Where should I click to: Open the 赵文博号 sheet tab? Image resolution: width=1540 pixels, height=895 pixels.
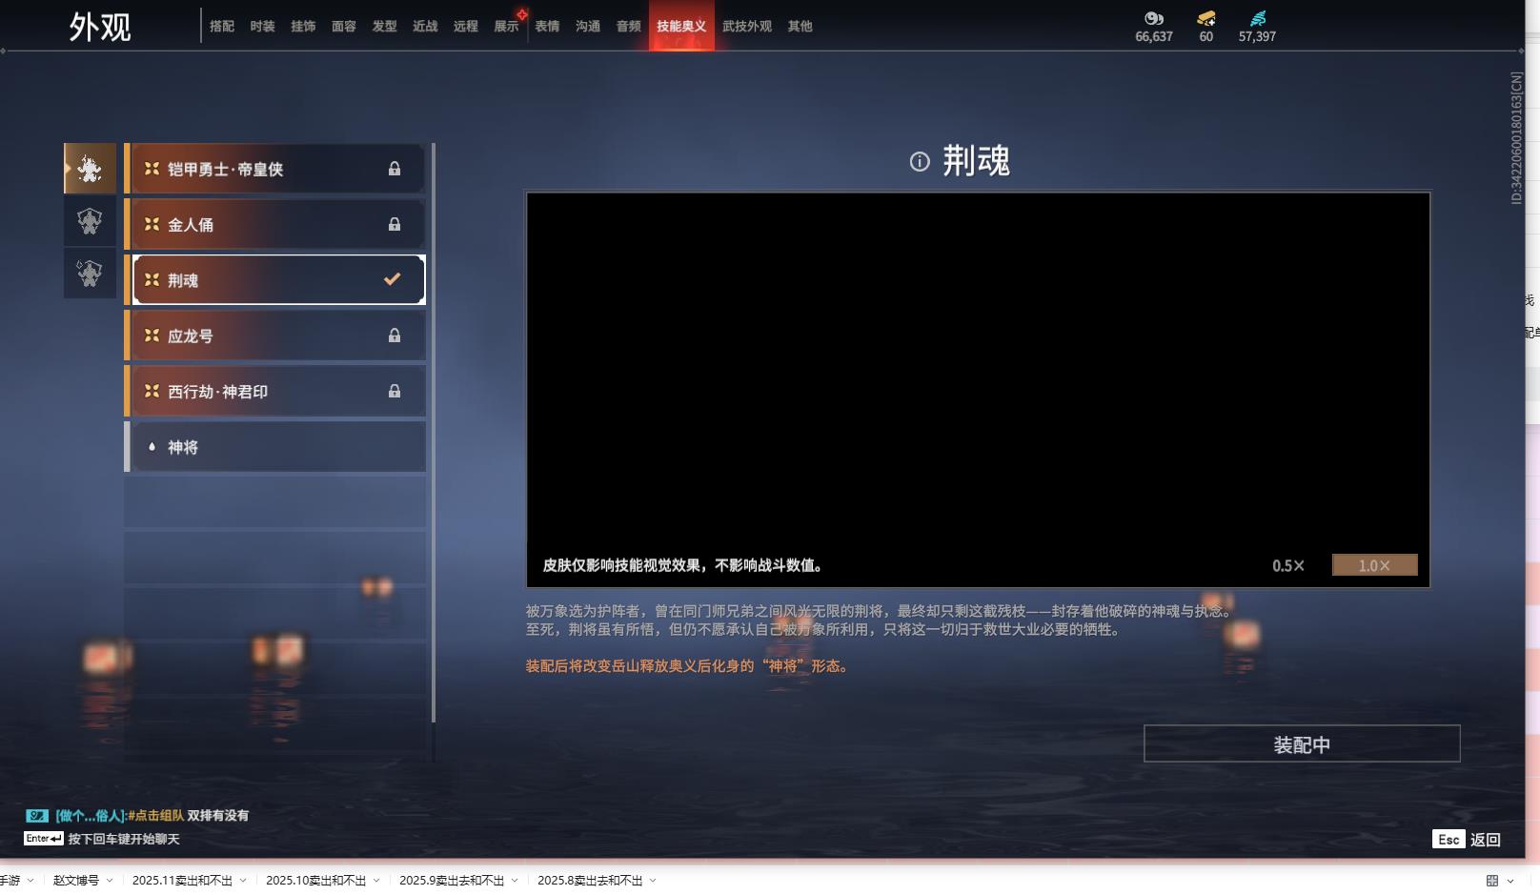(76, 881)
